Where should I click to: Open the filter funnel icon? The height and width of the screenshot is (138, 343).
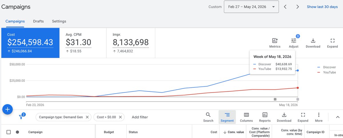pyautogui.click(x=21, y=117)
